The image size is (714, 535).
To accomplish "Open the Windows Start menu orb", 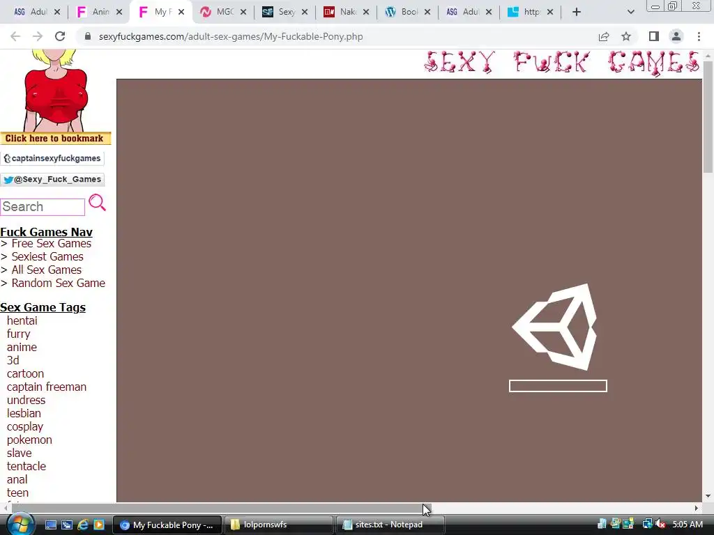I will [x=20, y=524].
